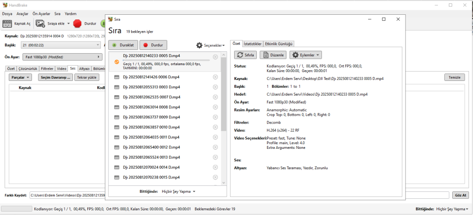Click the film strip icon of 0006 D.mp4

coord(117,77)
